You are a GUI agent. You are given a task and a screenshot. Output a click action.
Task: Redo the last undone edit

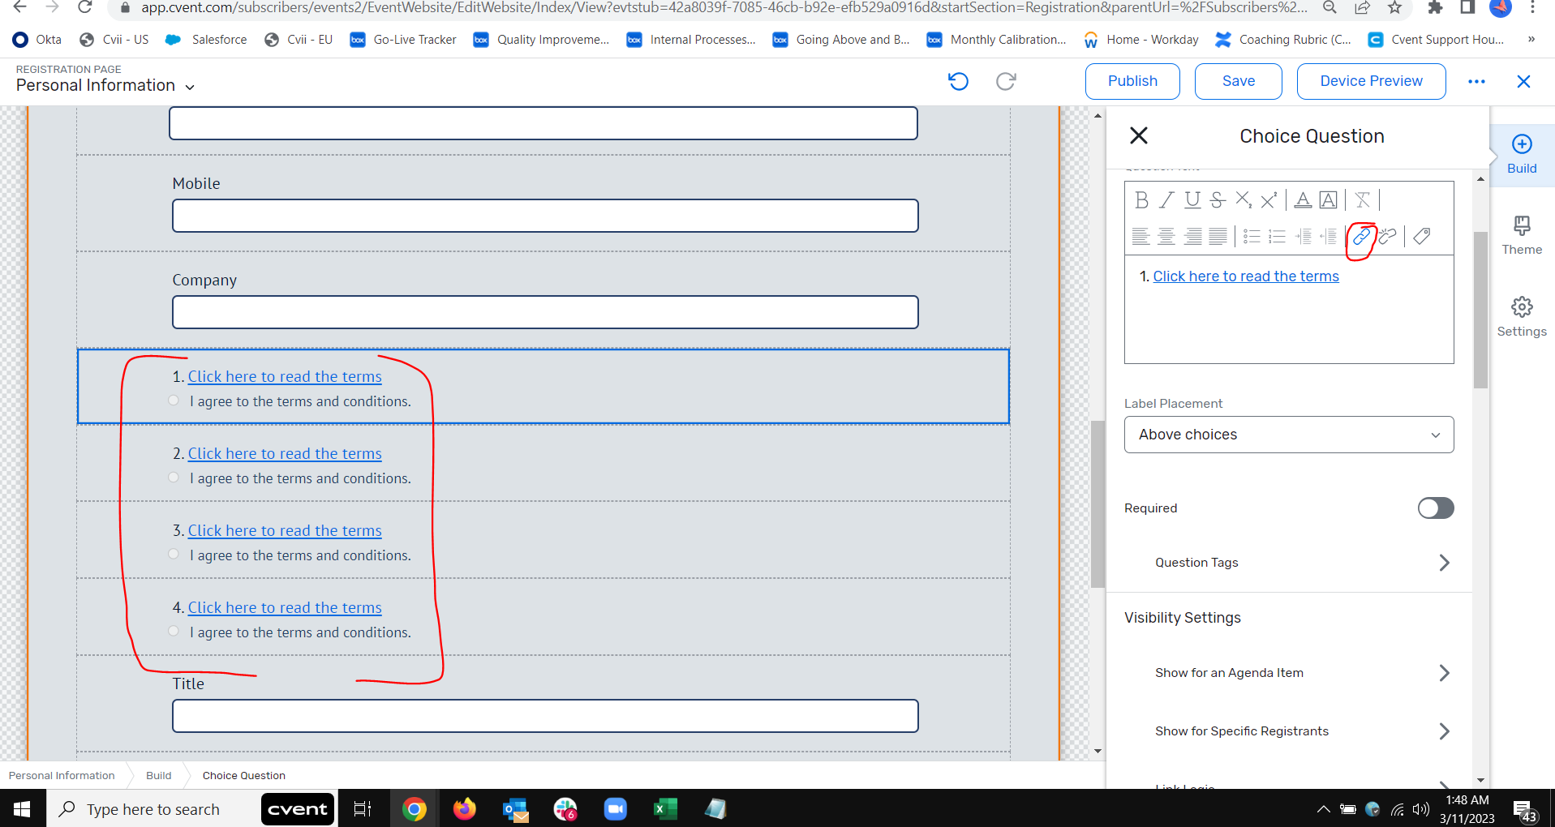click(1006, 81)
